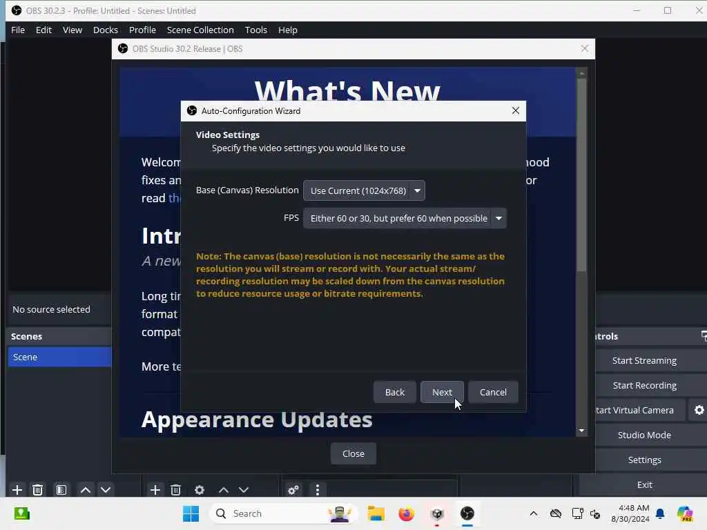707x530 pixels.
Task: Enable Studio Mode
Action: pos(644,435)
